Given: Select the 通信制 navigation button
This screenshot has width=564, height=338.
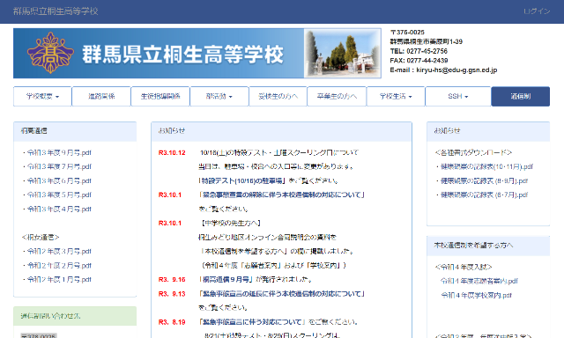Looking at the screenshot, I should click(521, 96).
